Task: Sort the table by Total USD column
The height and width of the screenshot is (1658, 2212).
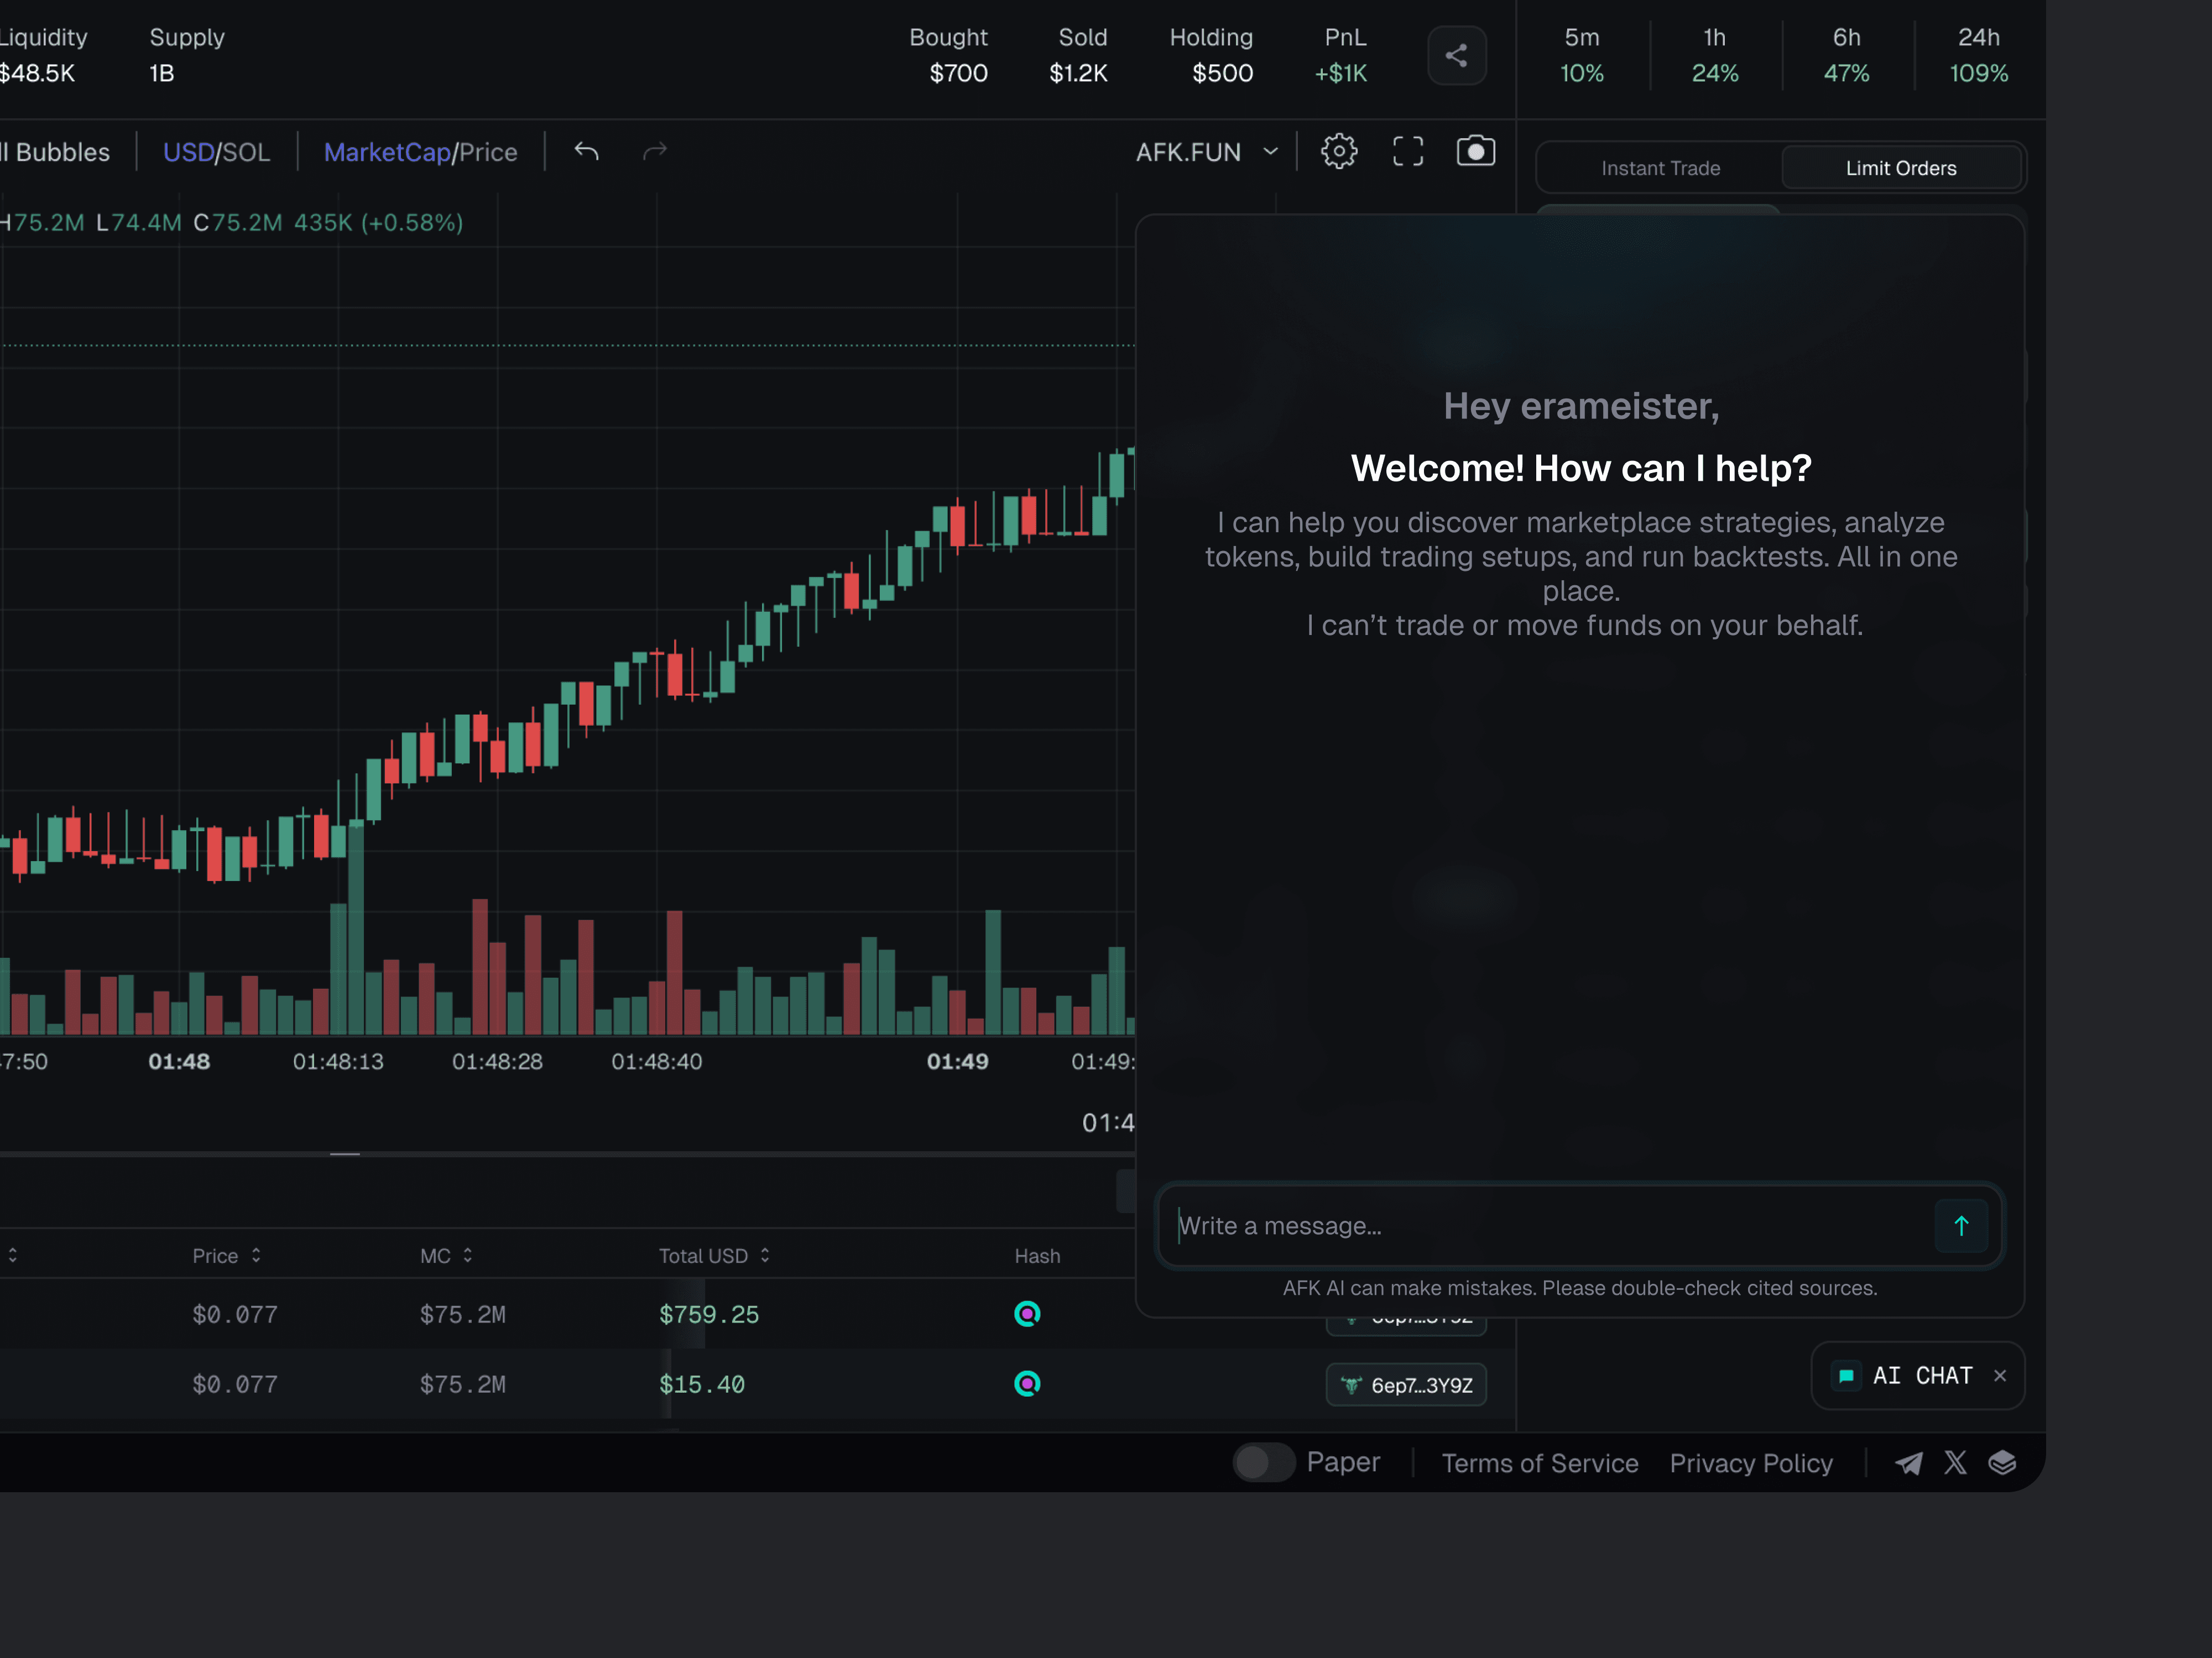Action: coord(714,1256)
